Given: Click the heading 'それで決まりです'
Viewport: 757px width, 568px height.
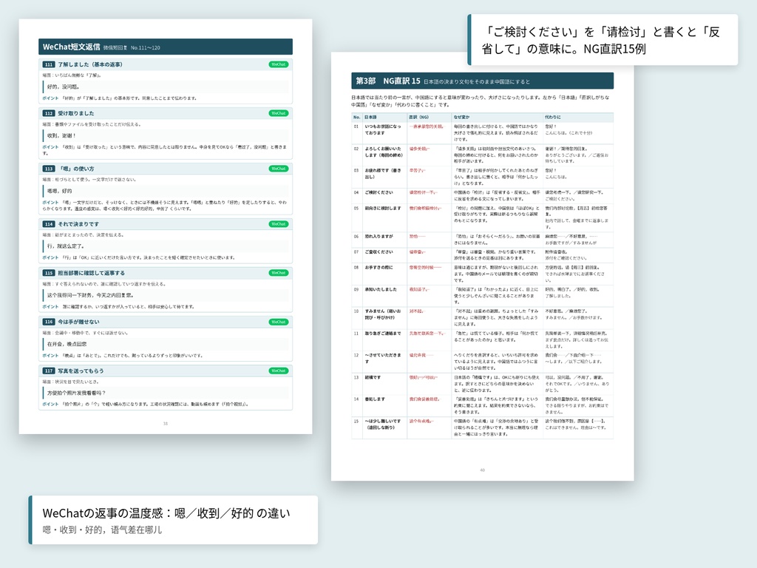Looking at the screenshot, I should click(x=78, y=224).
